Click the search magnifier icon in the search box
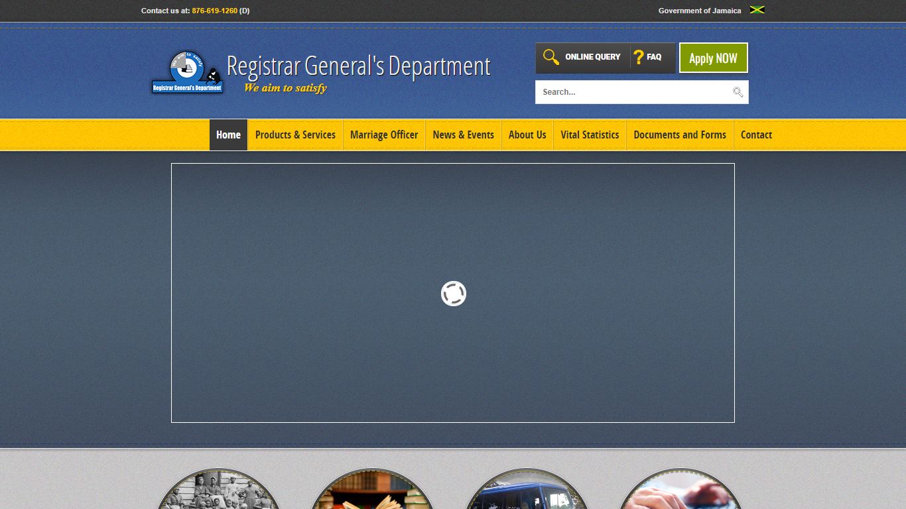Screen dimensions: 906x509 coord(738,92)
